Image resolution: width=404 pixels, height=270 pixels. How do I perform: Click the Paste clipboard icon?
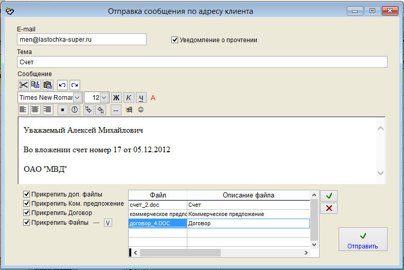[48, 85]
